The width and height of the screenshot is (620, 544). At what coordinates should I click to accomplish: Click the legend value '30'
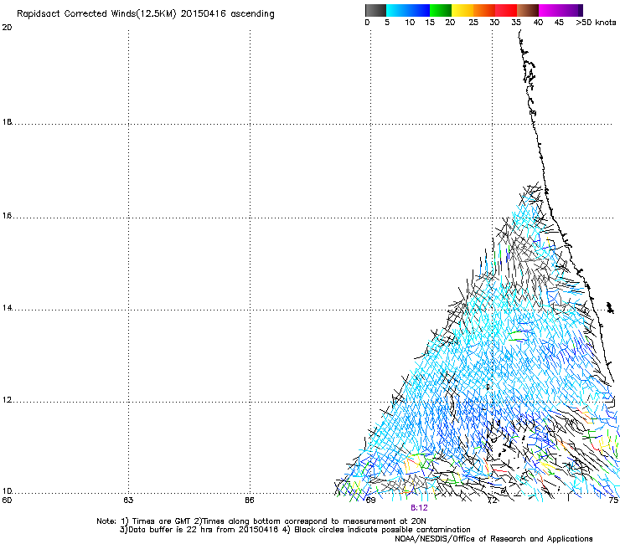click(494, 23)
